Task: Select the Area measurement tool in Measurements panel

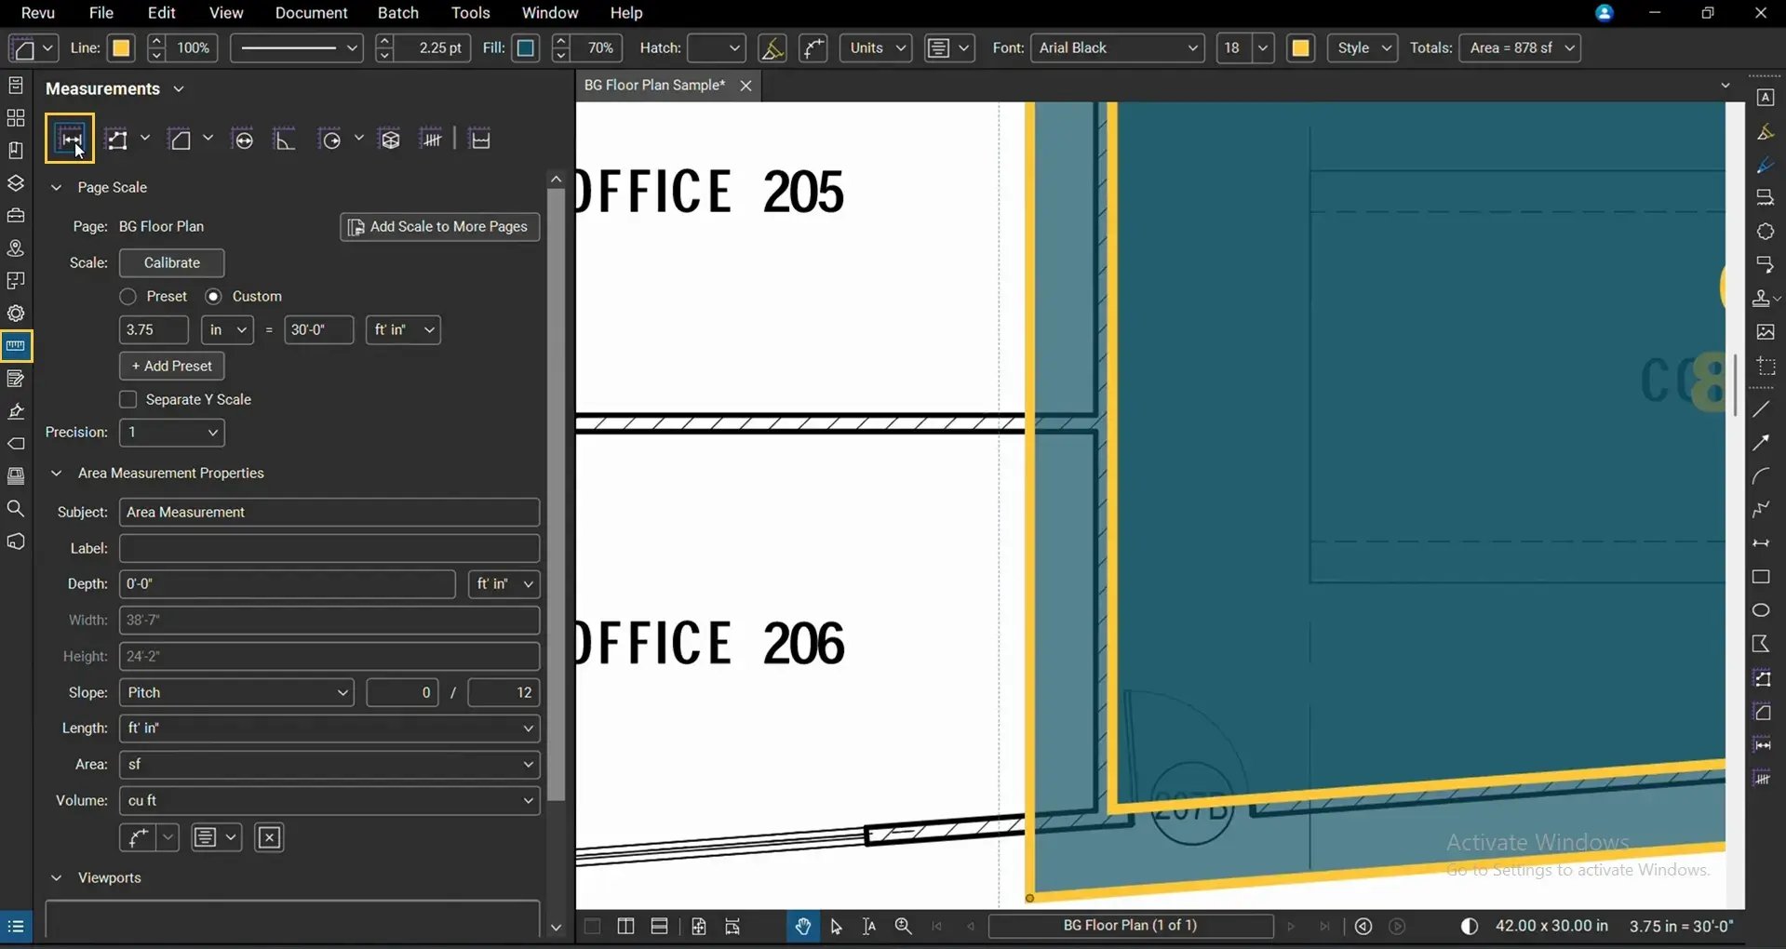Action: (180, 140)
